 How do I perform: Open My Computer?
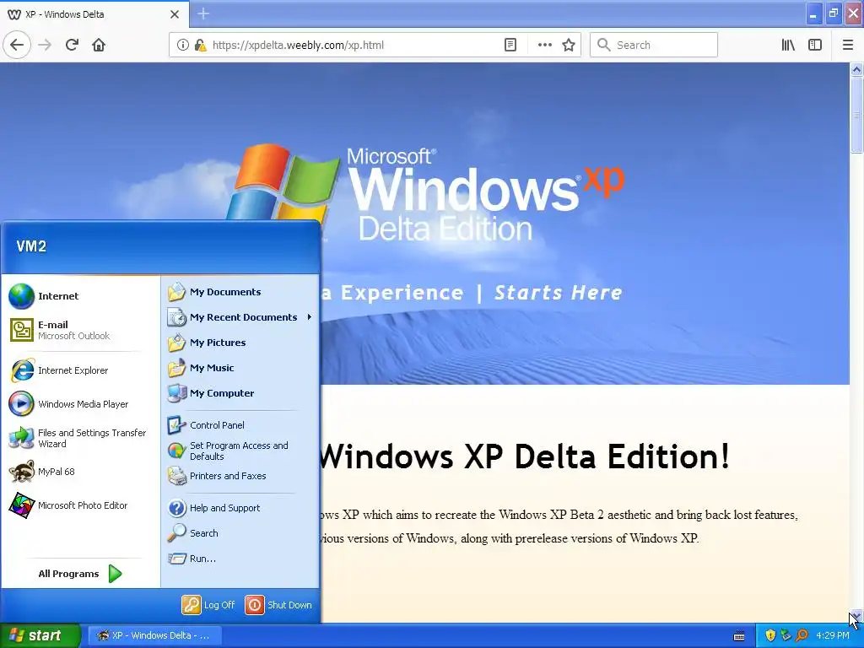tap(240, 393)
